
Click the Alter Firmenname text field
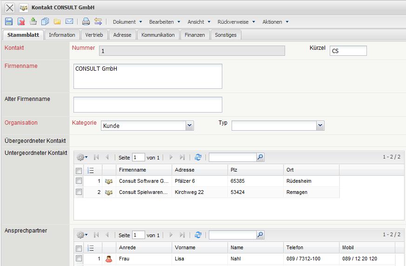point(148,105)
